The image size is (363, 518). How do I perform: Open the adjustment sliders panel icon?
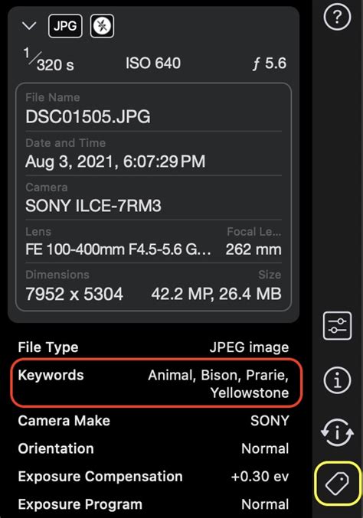click(337, 326)
